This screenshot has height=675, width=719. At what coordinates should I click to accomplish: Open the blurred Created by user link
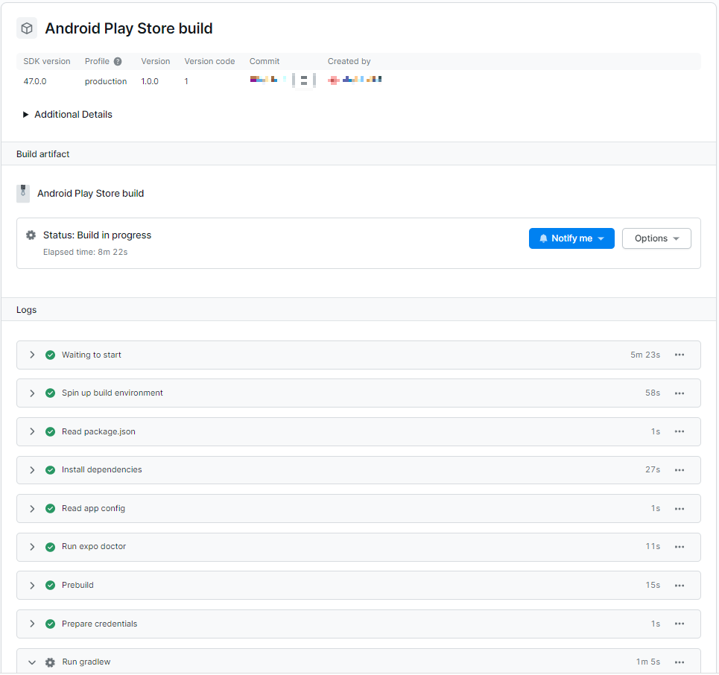pyautogui.click(x=355, y=80)
